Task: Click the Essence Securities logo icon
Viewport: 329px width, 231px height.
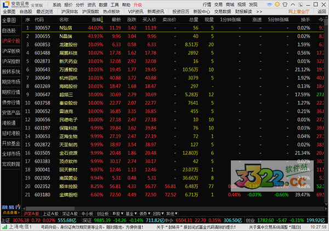Action: (x=5, y=4)
